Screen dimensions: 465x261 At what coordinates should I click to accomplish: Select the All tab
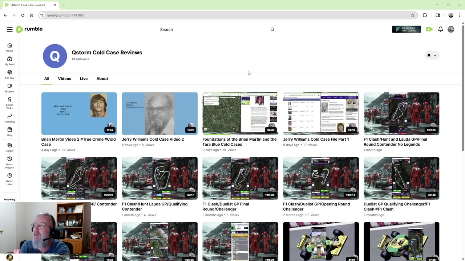(x=46, y=79)
